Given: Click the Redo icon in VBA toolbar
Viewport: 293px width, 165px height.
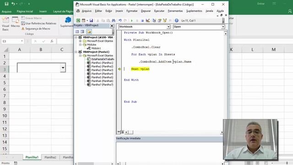Looking at the screenshot, I should click(x=125, y=20).
